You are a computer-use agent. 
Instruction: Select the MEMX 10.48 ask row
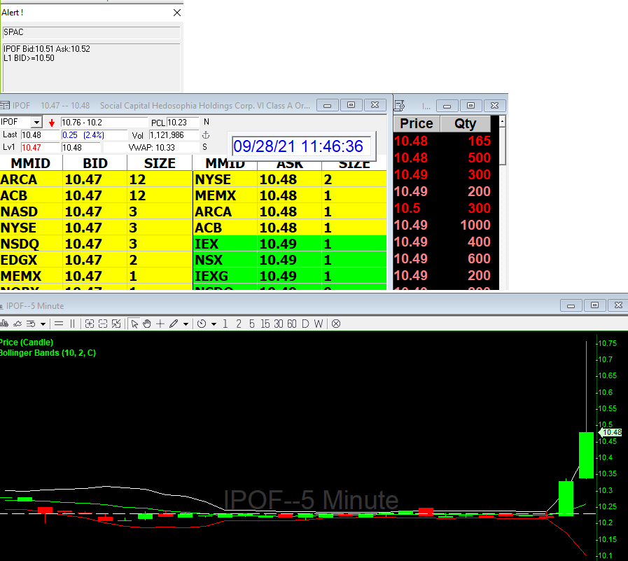(x=290, y=195)
